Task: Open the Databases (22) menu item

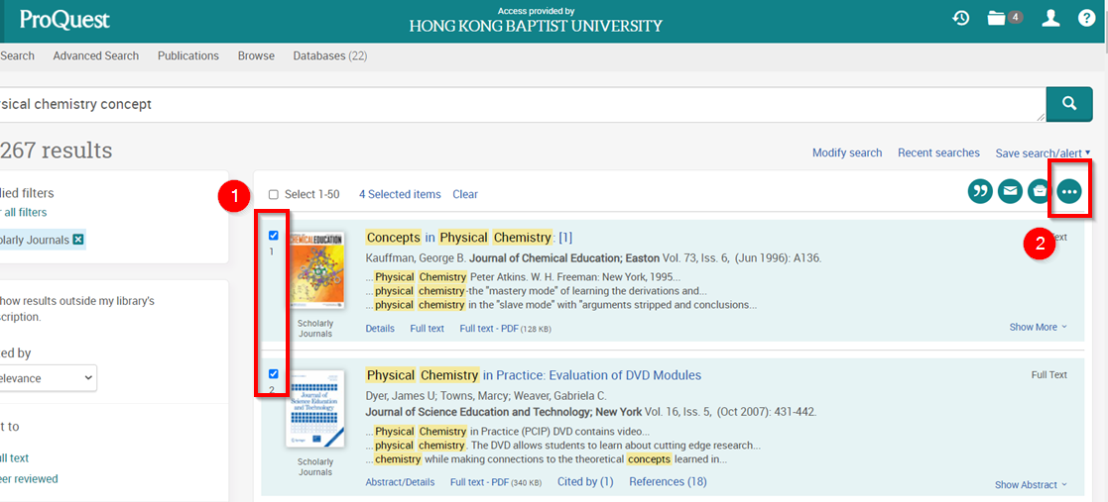Action: pos(330,55)
